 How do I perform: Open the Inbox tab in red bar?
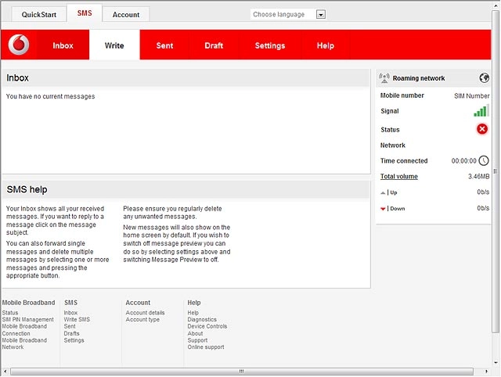[63, 45]
